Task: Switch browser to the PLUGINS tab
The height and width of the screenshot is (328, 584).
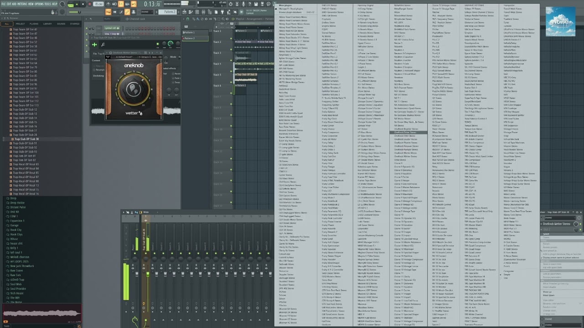Action: (34, 24)
